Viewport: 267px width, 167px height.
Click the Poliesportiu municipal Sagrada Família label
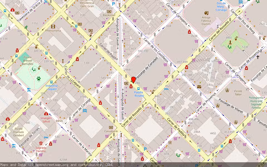(256, 103)
